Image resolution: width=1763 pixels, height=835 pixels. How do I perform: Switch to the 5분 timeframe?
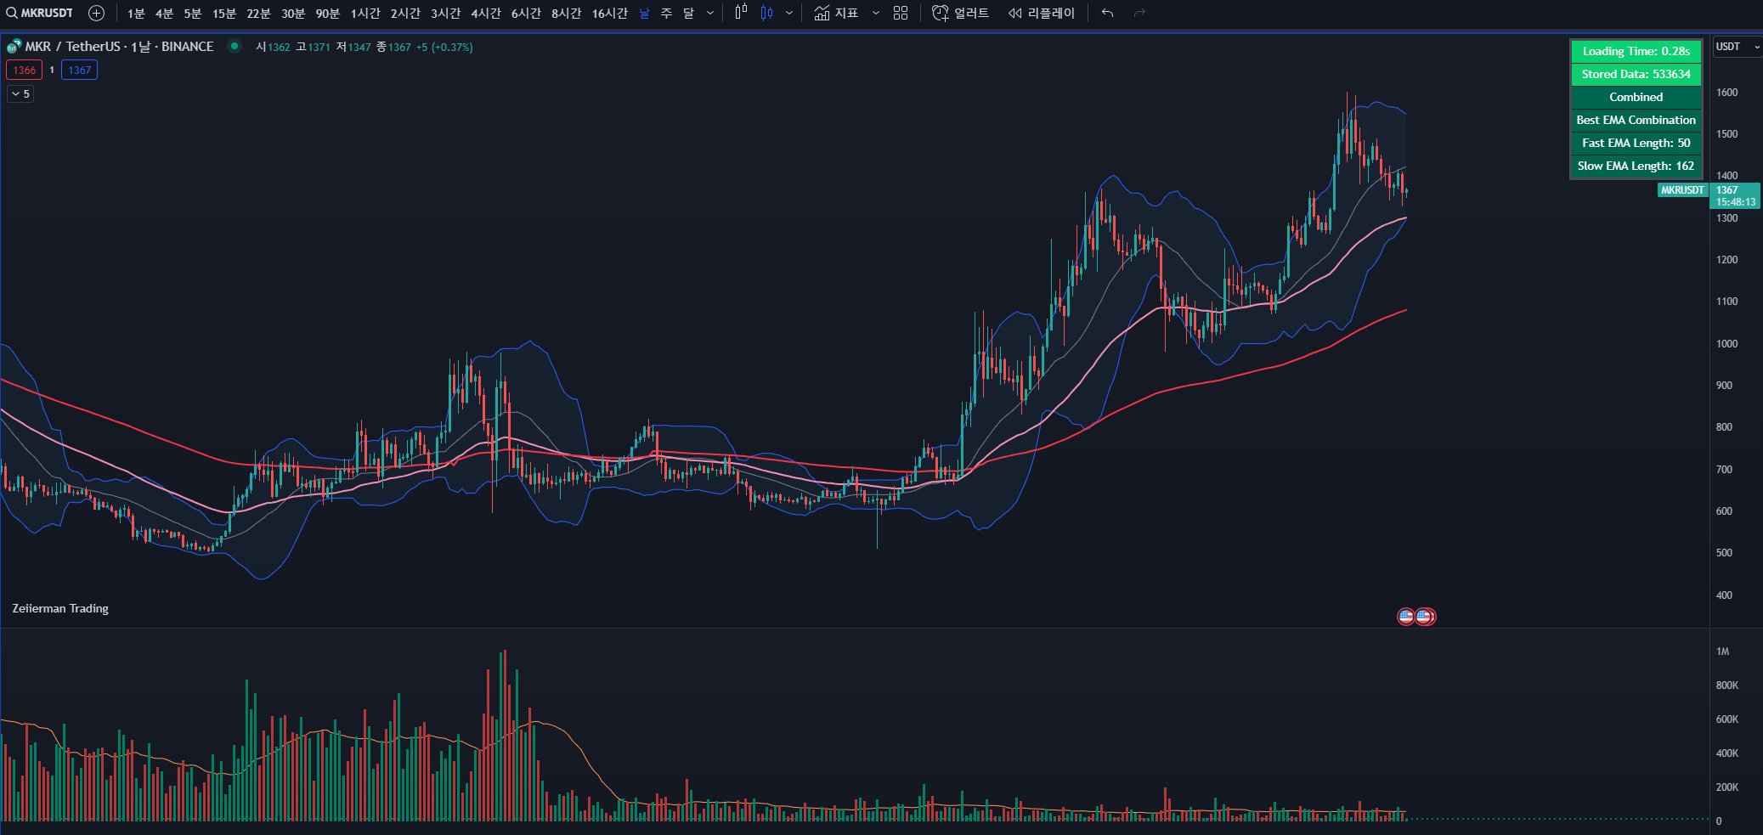(193, 13)
